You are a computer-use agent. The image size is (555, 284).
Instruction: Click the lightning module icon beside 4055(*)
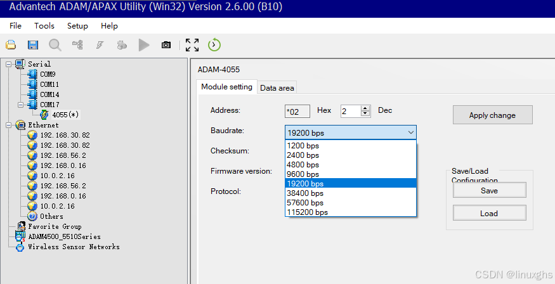point(44,115)
